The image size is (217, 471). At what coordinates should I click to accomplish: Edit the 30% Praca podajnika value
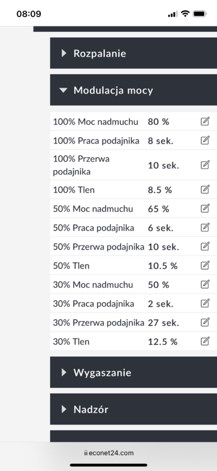point(205,303)
